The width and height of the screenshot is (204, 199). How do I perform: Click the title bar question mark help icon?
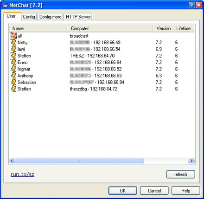click(191, 5)
